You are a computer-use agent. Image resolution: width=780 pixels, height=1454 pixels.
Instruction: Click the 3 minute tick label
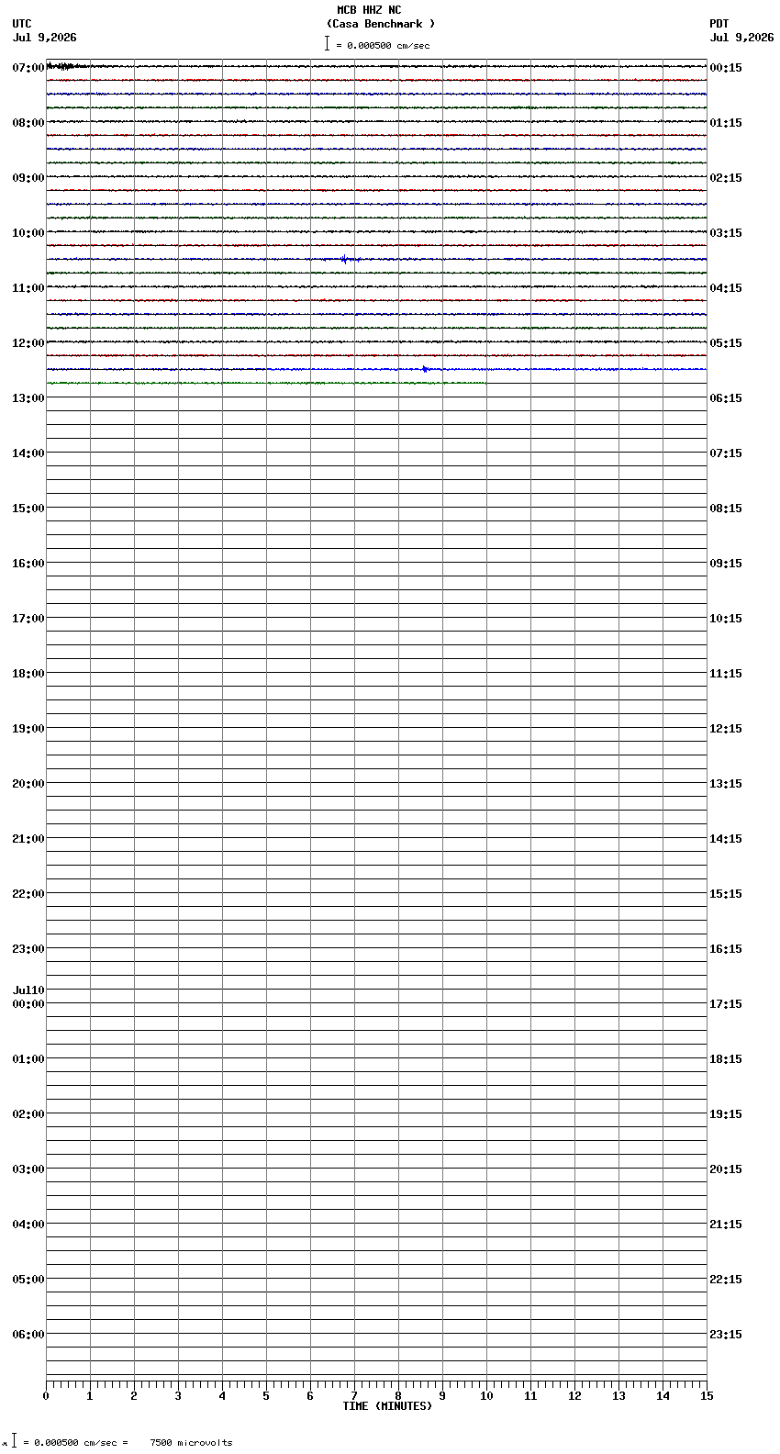click(x=178, y=1396)
